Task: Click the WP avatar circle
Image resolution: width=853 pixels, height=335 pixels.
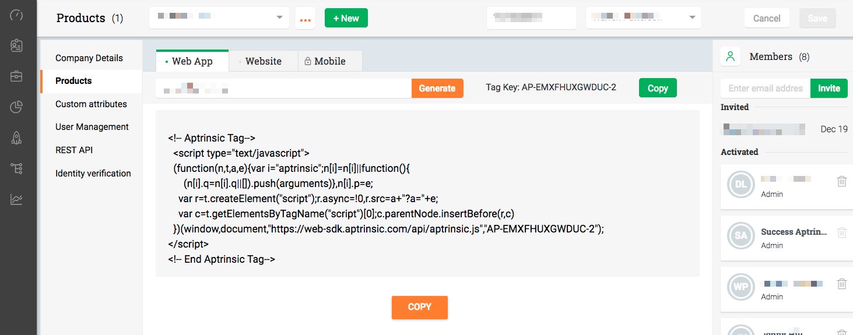Action: pos(740,287)
